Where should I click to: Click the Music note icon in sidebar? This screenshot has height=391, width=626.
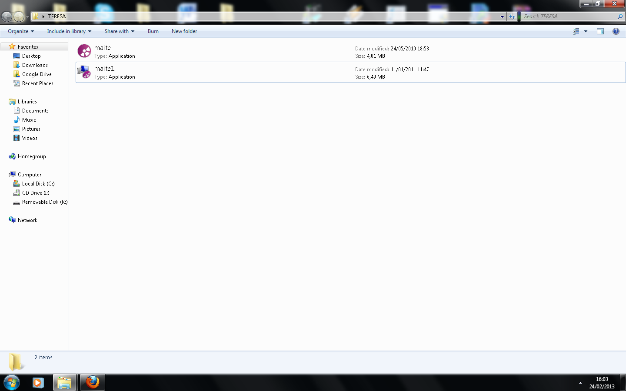coord(17,119)
